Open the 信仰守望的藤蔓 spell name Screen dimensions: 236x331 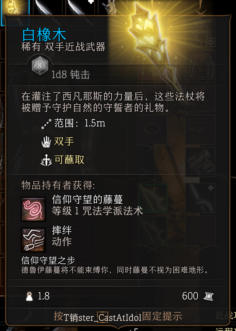pyautogui.click(x=87, y=200)
